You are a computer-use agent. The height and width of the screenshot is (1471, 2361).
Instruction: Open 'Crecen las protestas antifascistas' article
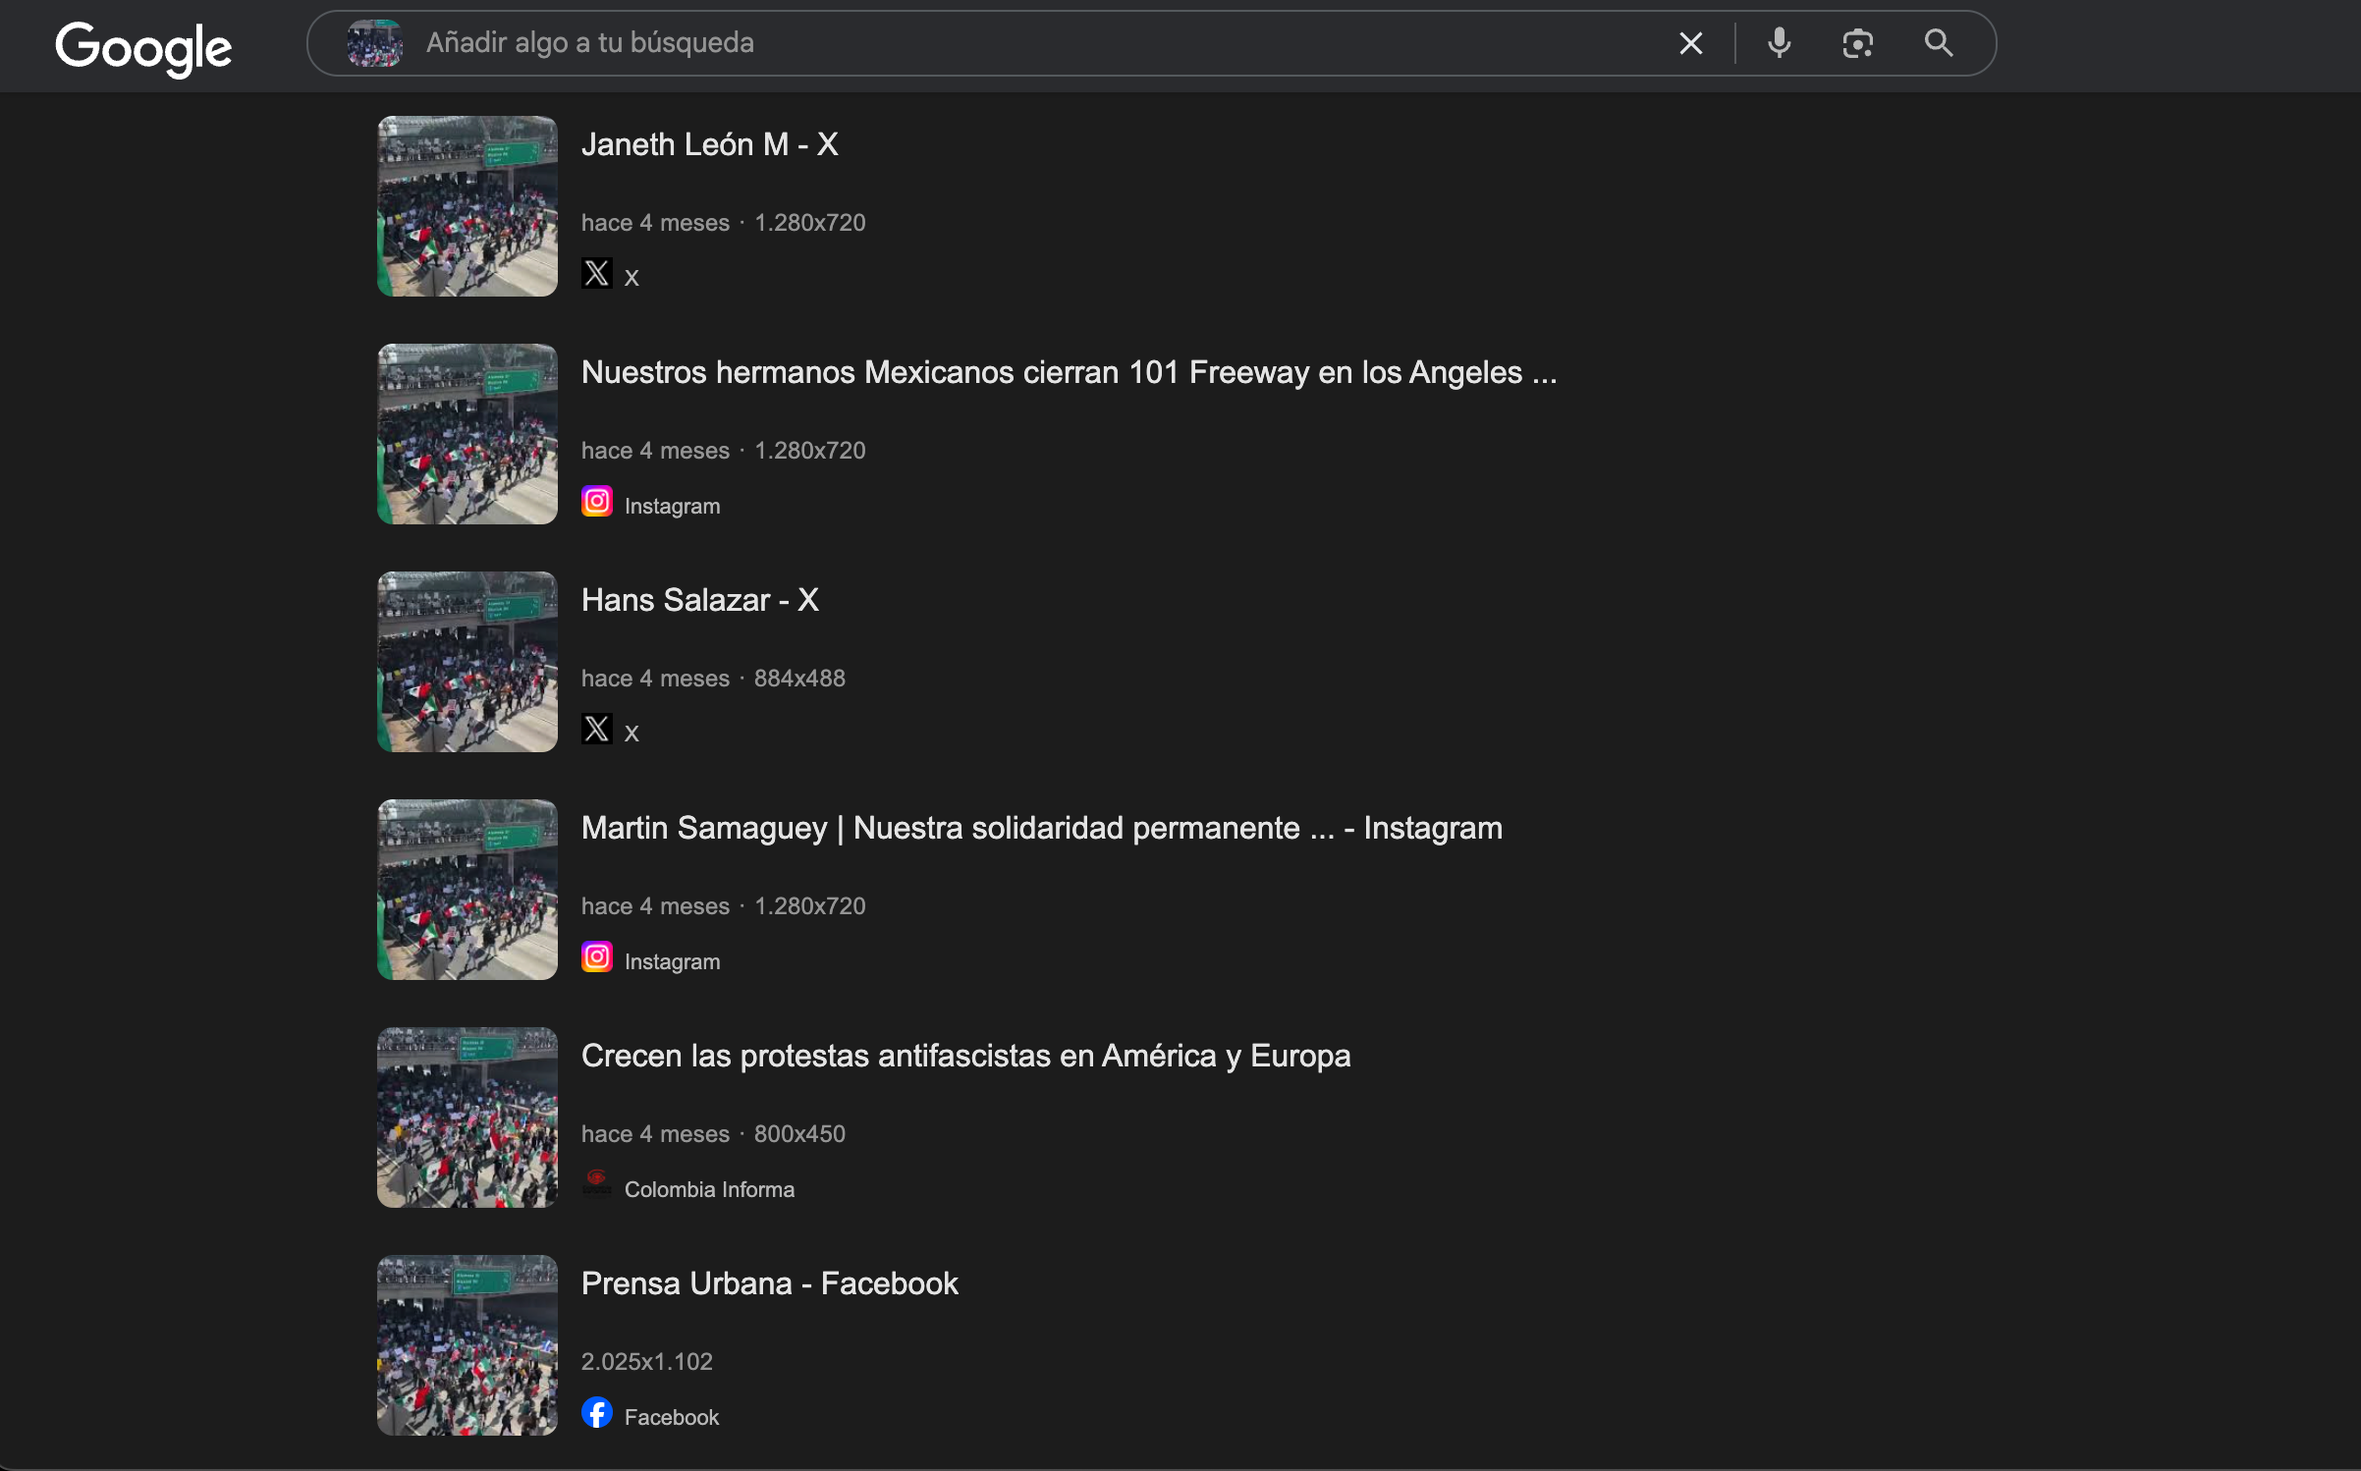(965, 1056)
